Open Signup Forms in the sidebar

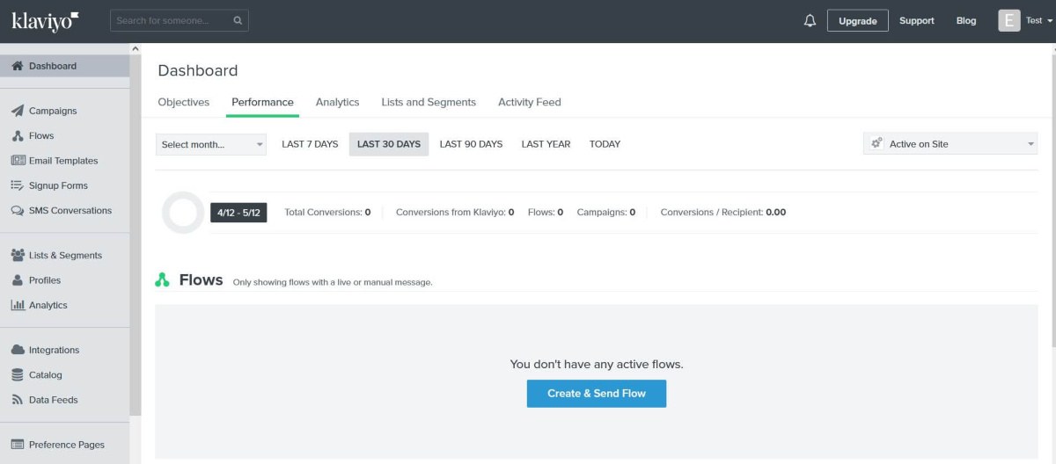pos(58,185)
